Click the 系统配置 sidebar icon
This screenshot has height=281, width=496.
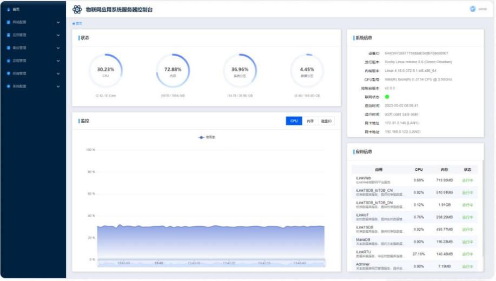9,86
